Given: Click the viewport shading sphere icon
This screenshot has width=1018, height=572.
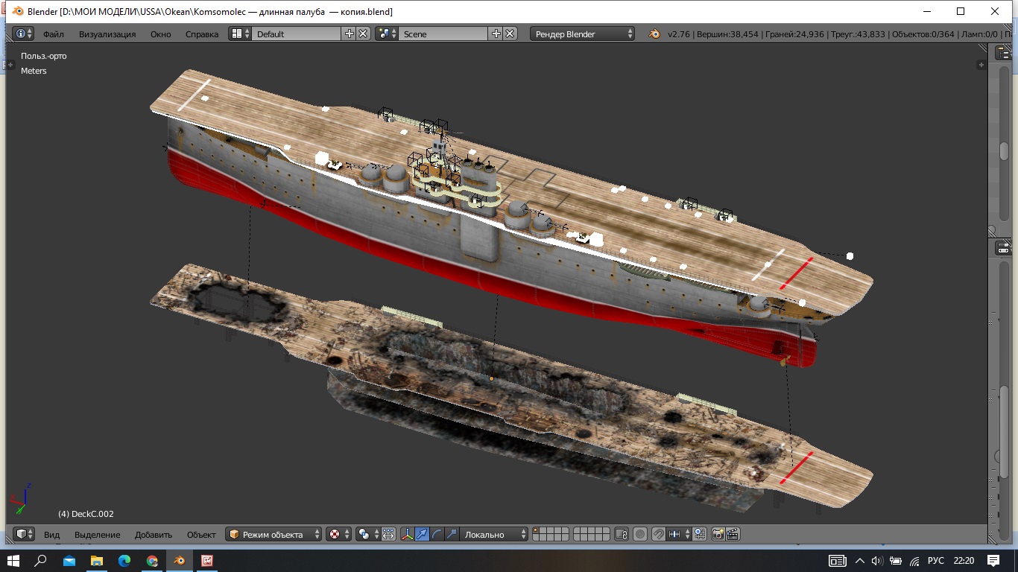Looking at the screenshot, I should click(x=335, y=535).
